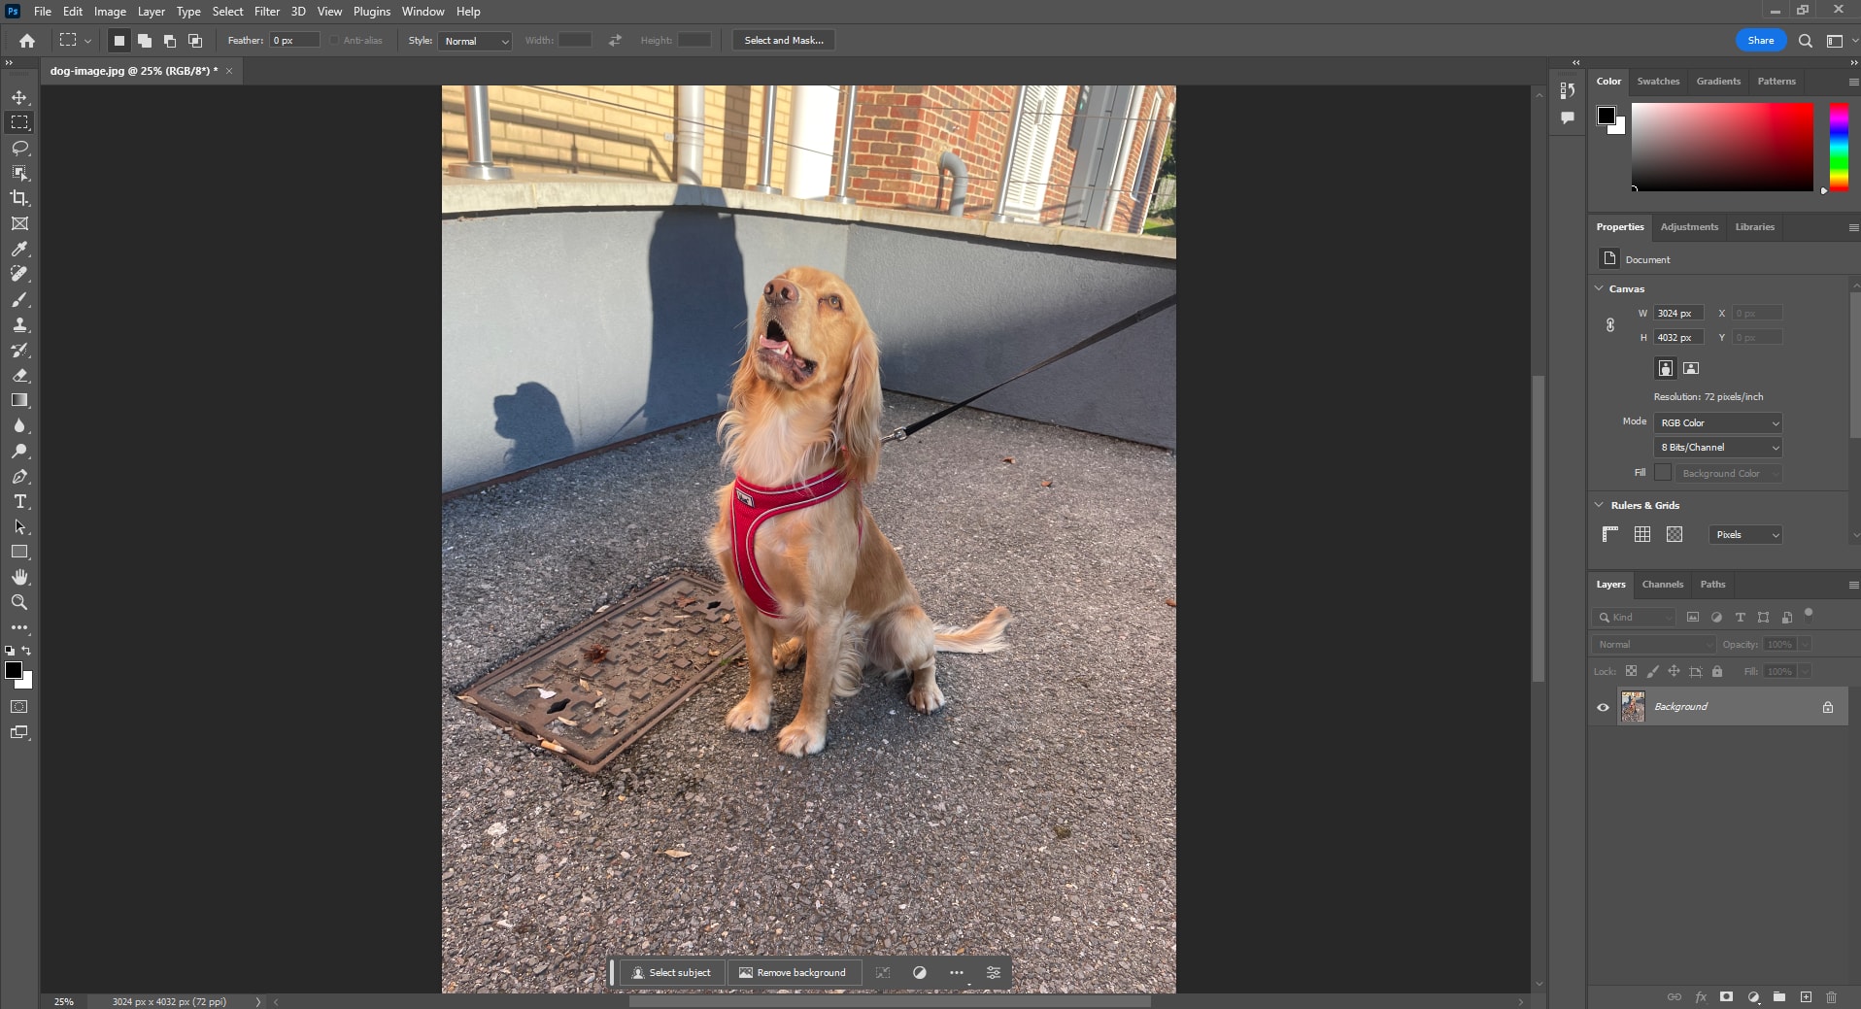Create a new layer with plus icon
1861x1009 pixels.
[x=1806, y=997]
